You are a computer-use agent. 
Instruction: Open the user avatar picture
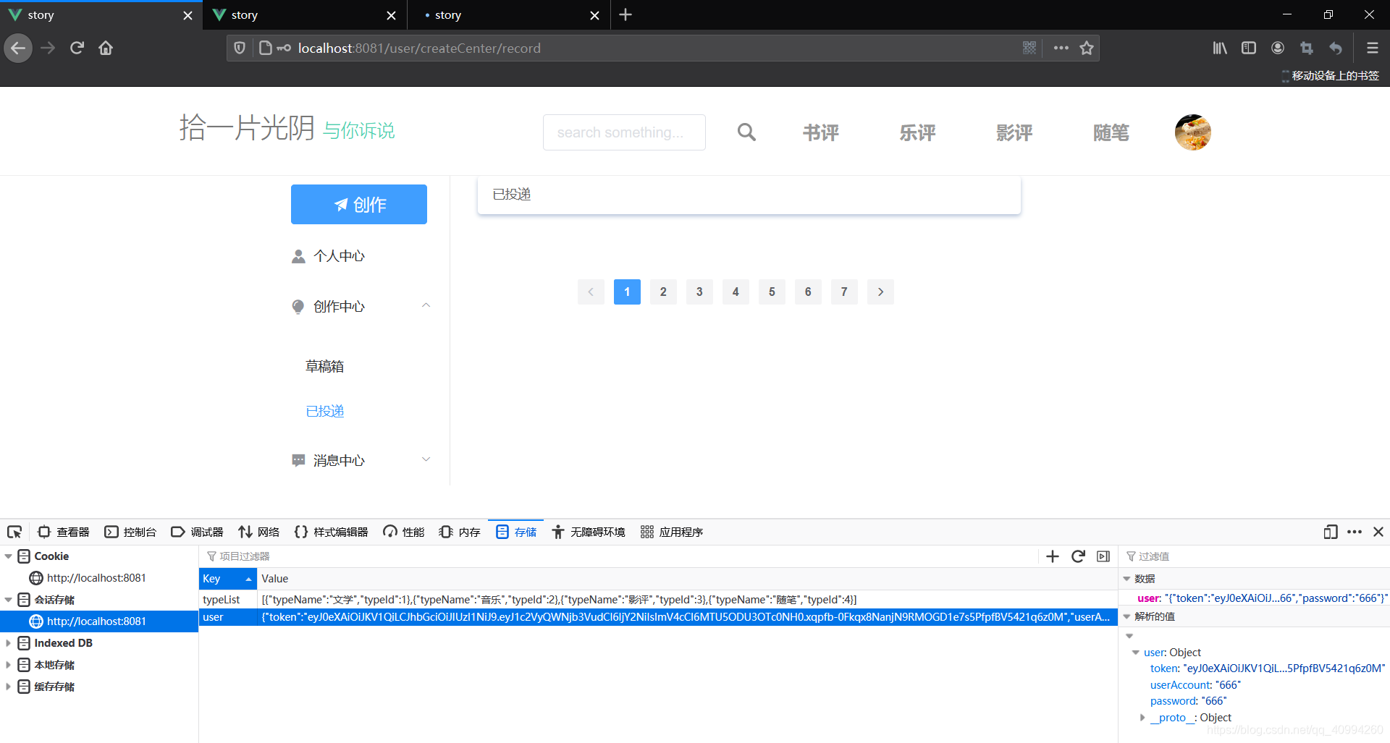tap(1193, 132)
